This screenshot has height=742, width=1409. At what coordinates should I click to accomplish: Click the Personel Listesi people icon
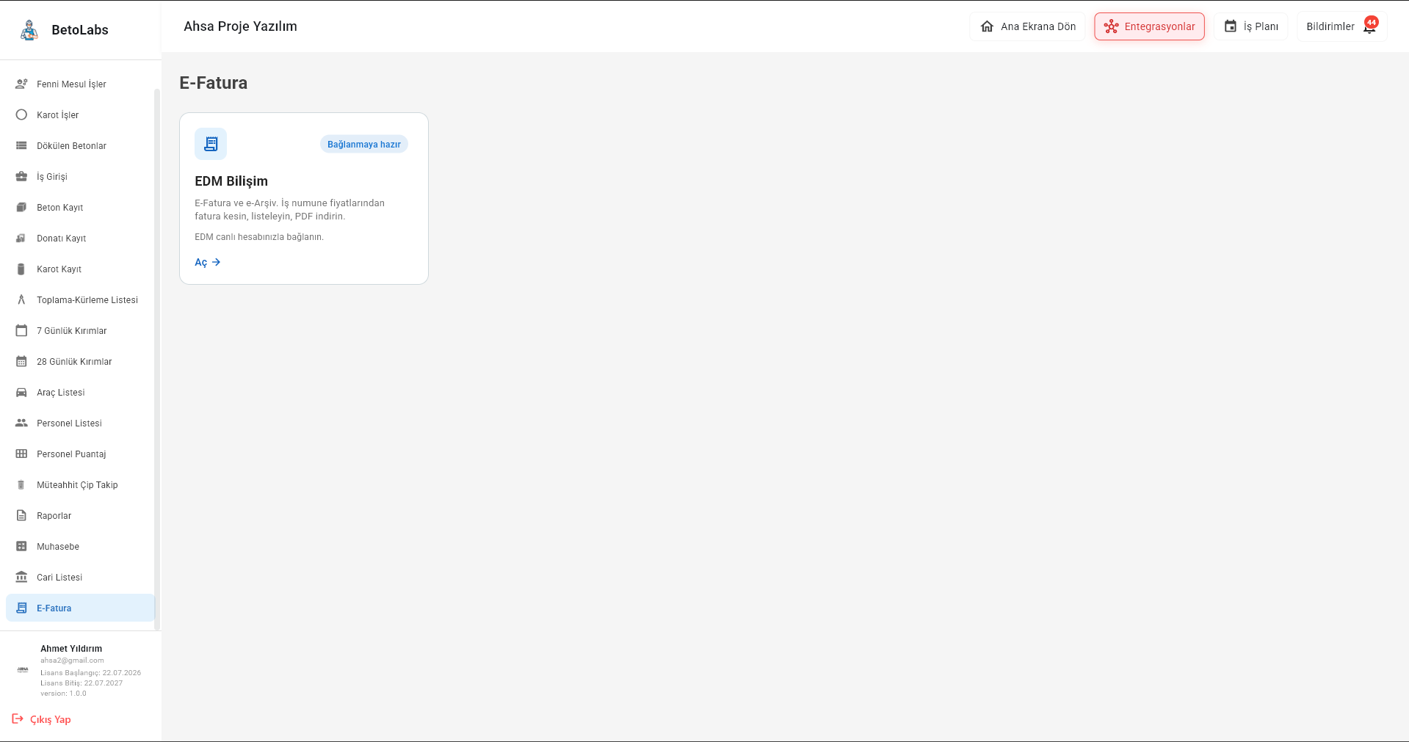click(x=21, y=423)
